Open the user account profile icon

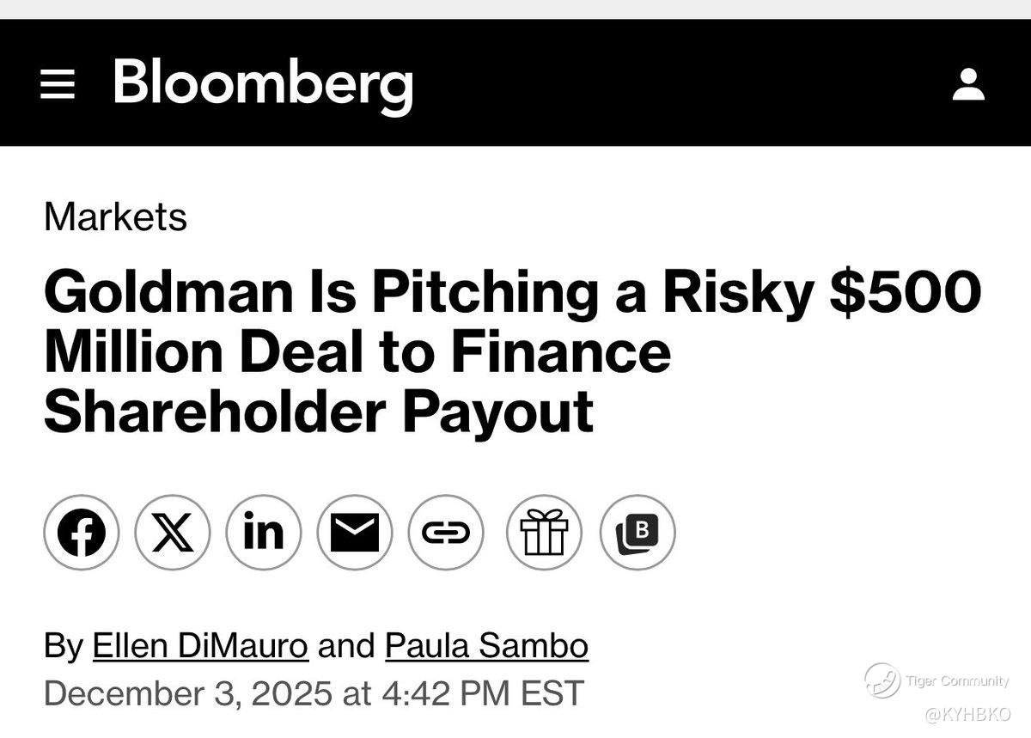point(968,85)
